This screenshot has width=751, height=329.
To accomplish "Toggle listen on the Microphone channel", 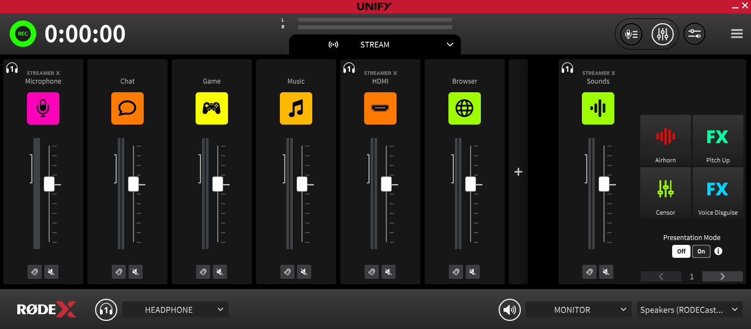I will [35, 272].
